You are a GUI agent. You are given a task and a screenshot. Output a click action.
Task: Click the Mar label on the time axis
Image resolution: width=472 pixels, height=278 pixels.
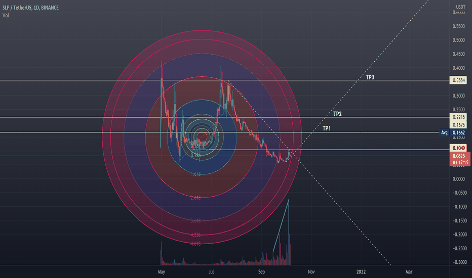pos(409,272)
